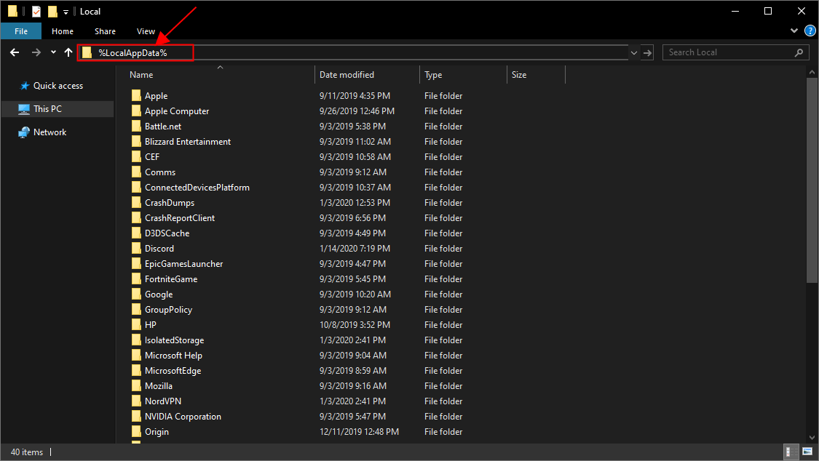819x461 pixels.
Task: Open the address bar history dropdown
Action: (x=633, y=52)
